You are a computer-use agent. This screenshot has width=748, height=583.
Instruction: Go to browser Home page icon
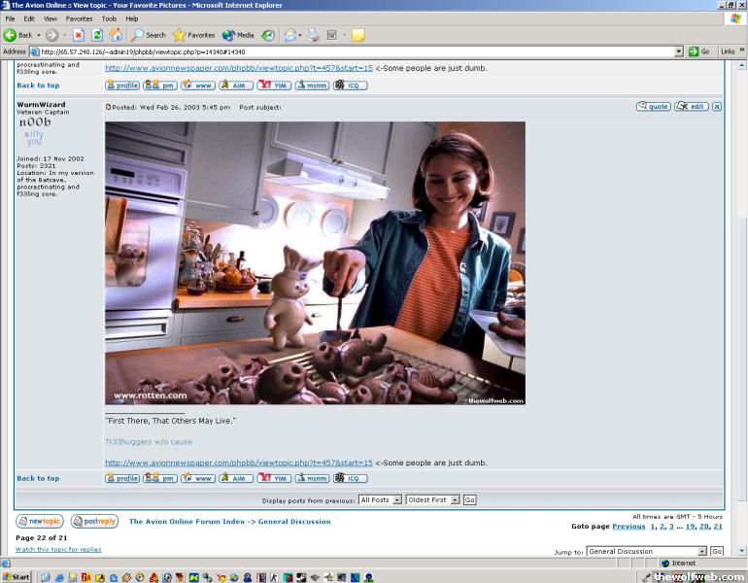(116, 35)
